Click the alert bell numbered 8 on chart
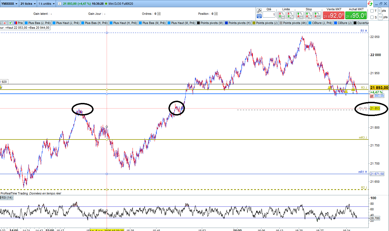The image size is (389, 231). [x=353, y=90]
